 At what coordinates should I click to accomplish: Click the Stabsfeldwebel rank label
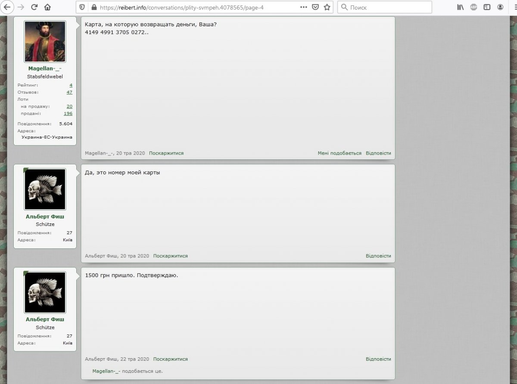pos(45,76)
